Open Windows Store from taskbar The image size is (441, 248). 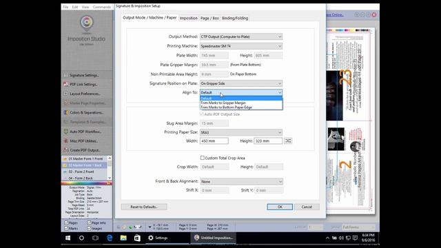coord(137,238)
